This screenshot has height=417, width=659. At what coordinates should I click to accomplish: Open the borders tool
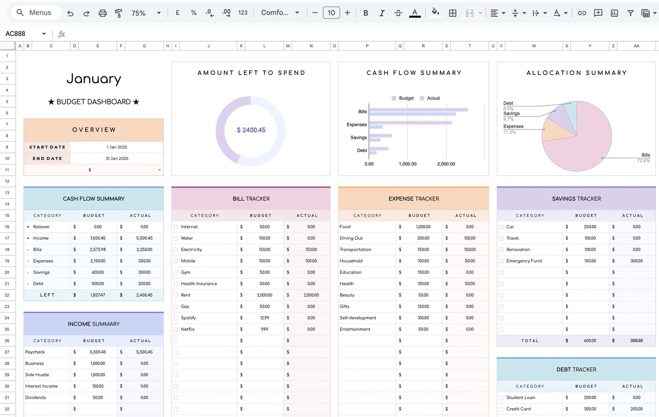pyautogui.click(x=453, y=13)
